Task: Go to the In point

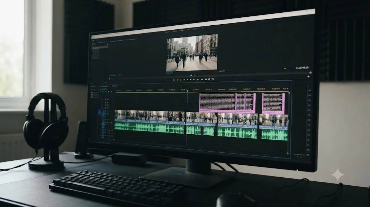Action: [x=184, y=80]
